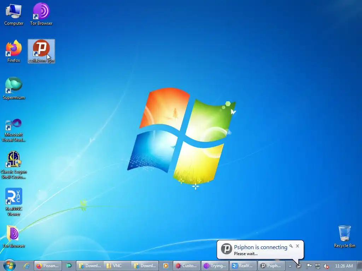
Task: Open notification options via the balloon's wrench icon
Action: (x=291, y=246)
